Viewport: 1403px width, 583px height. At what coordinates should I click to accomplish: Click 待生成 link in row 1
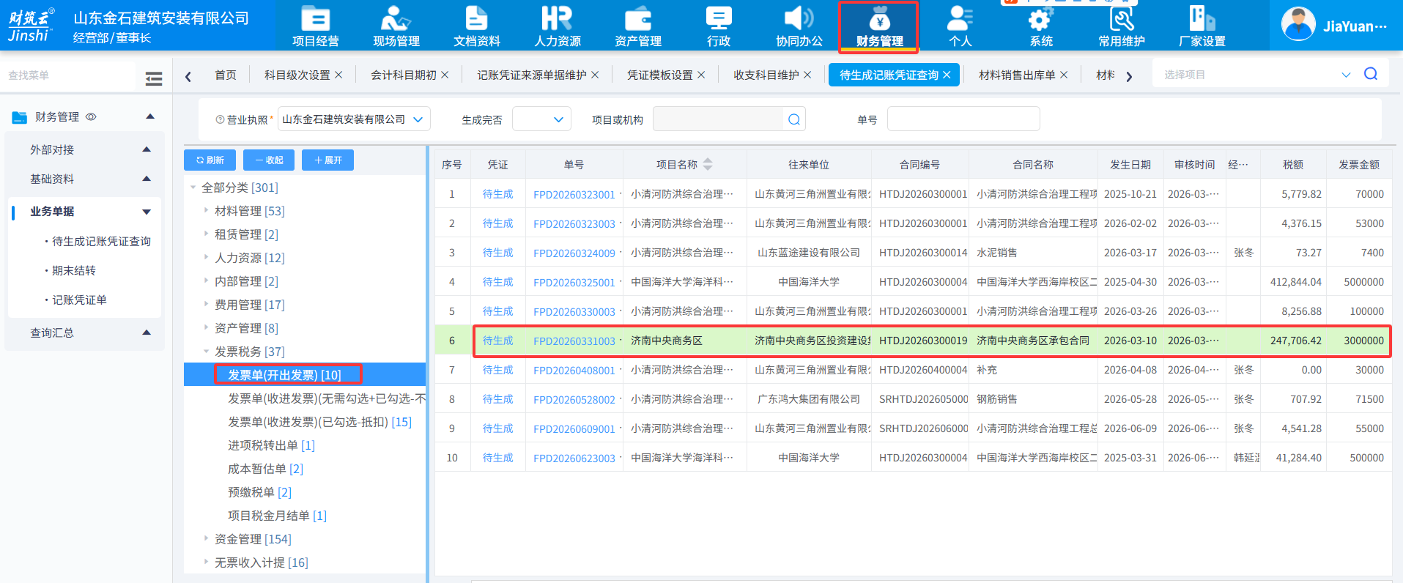(497, 194)
